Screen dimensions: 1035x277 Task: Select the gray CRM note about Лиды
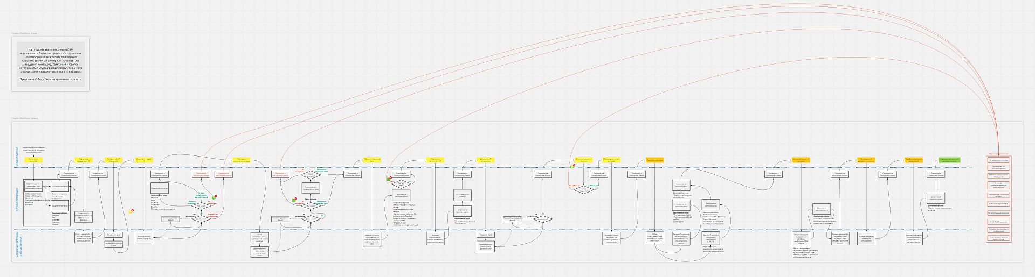tap(51, 64)
